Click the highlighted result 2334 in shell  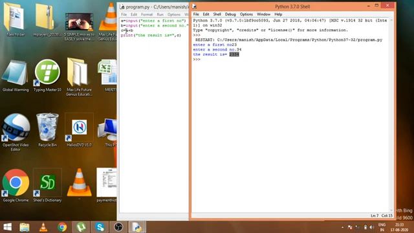click(234, 54)
